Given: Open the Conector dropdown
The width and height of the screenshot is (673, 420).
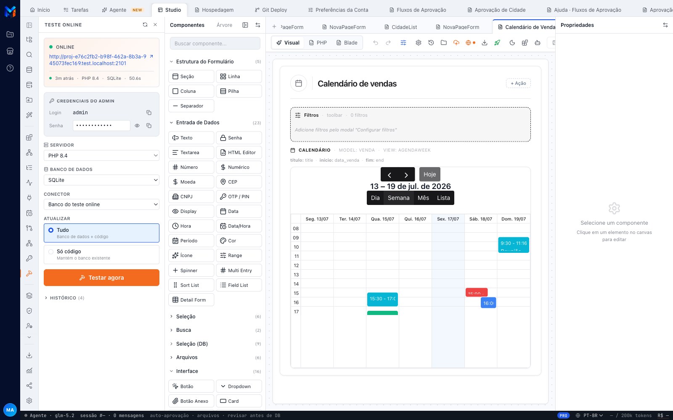Looking at the screenshot, I should 101,205.
